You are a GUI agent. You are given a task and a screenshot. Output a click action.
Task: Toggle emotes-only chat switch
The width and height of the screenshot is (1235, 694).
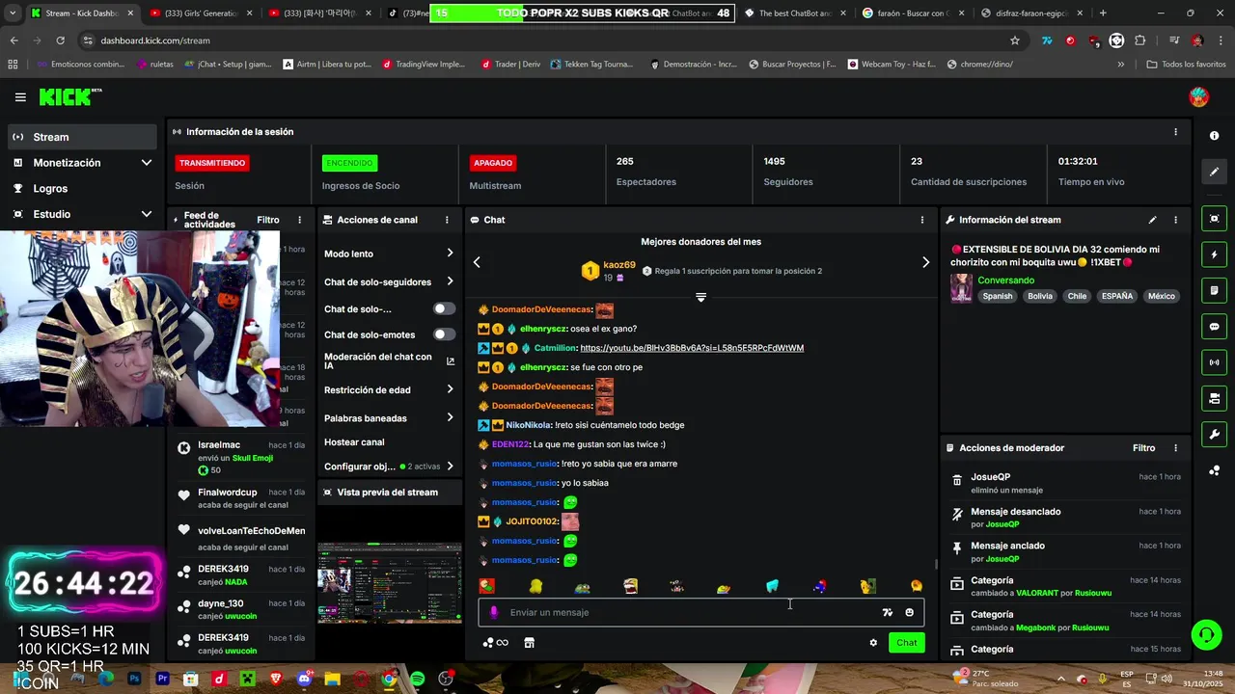click(444, 334)
